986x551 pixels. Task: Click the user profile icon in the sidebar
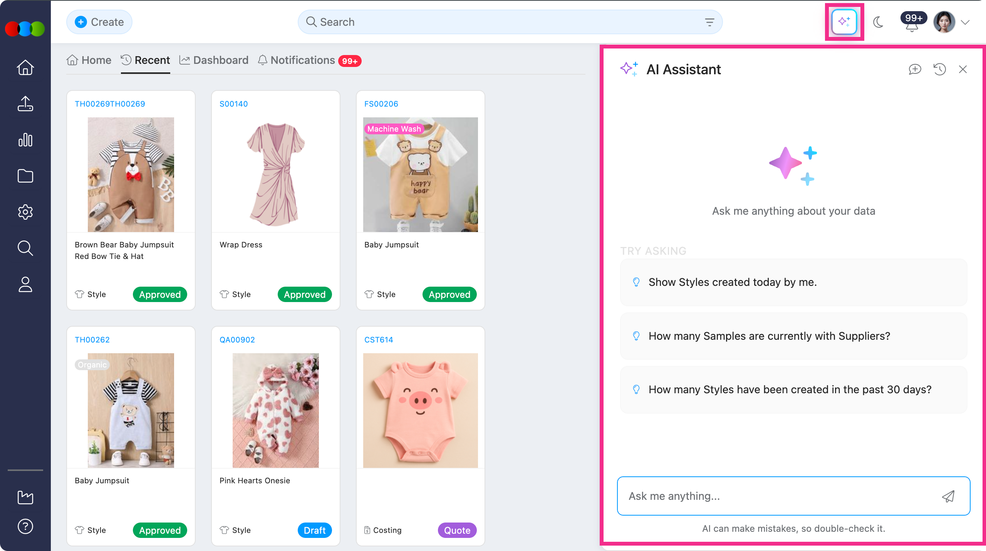coord(25,284)
